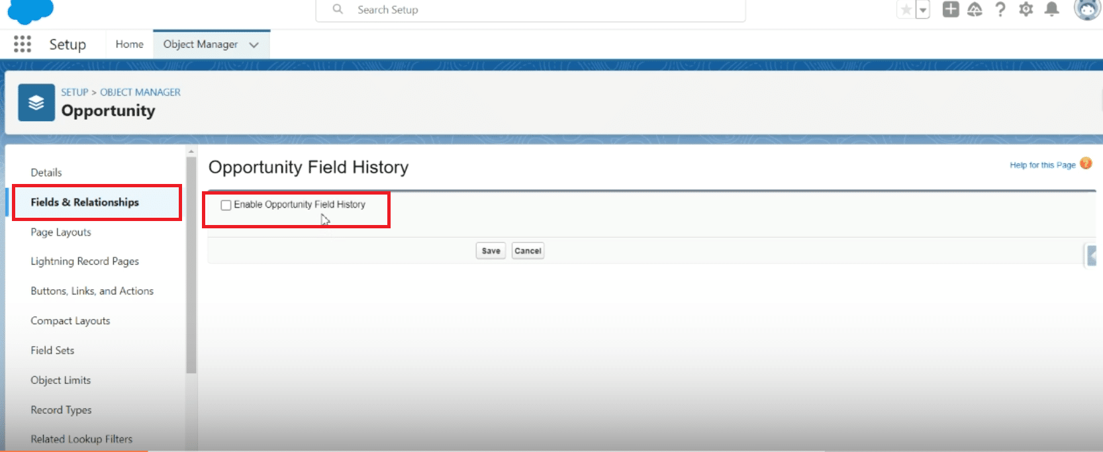Select the Object Manager tab
Viewport: 1103px width, 452px height.
201,44
